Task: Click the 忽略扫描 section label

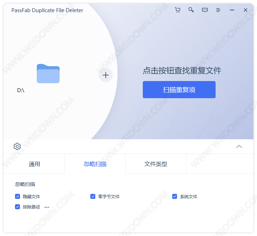Action: (x=25, y=184)
